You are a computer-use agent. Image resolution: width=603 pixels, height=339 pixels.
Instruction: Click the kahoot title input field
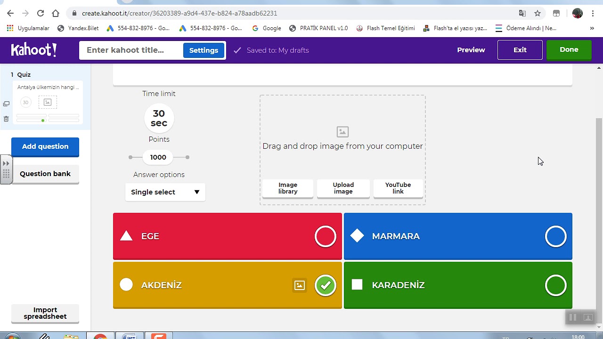(x=132, y=50)
